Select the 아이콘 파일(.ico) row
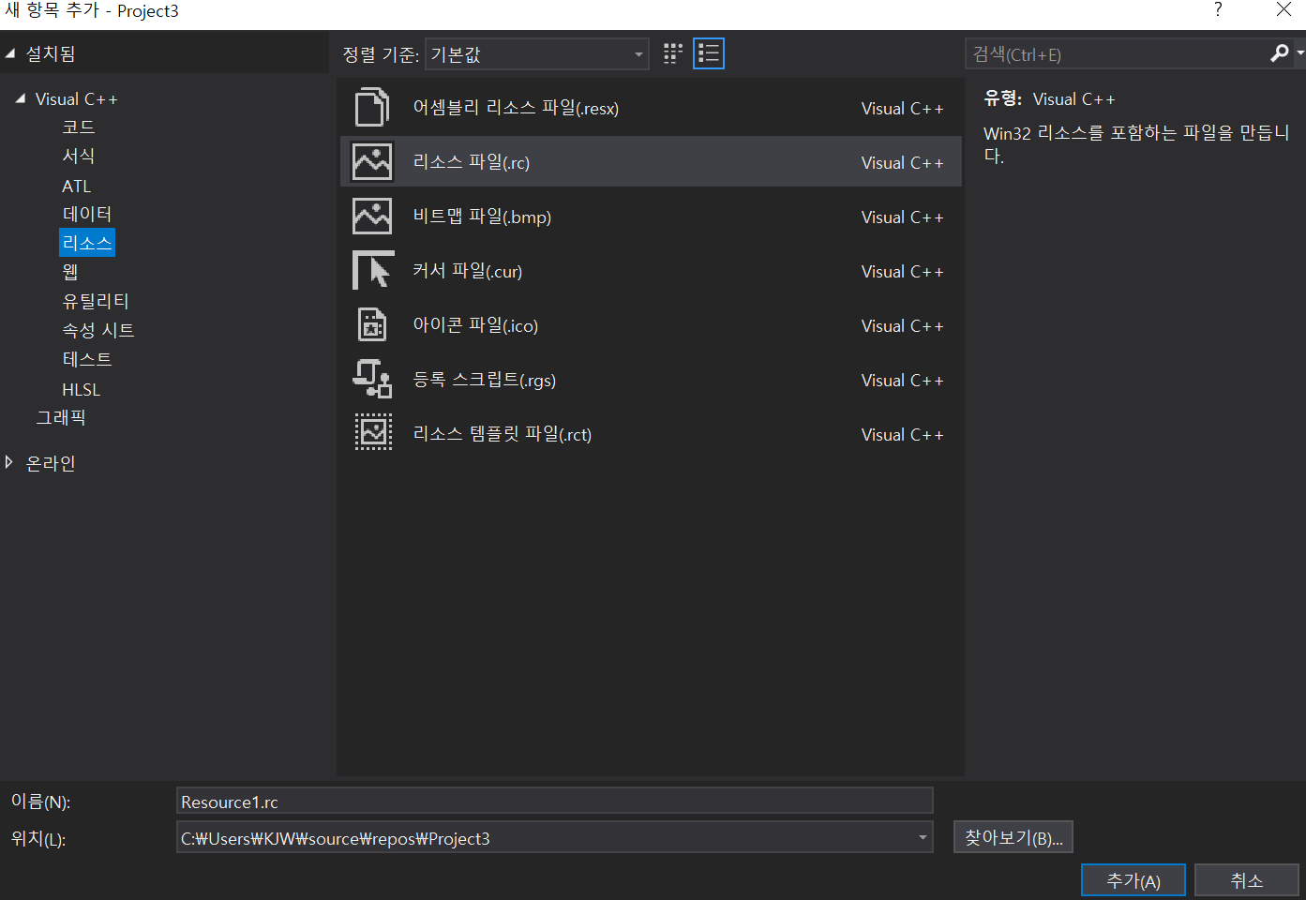The width and height of the screenshot is (1306, 900). [651, 325]
